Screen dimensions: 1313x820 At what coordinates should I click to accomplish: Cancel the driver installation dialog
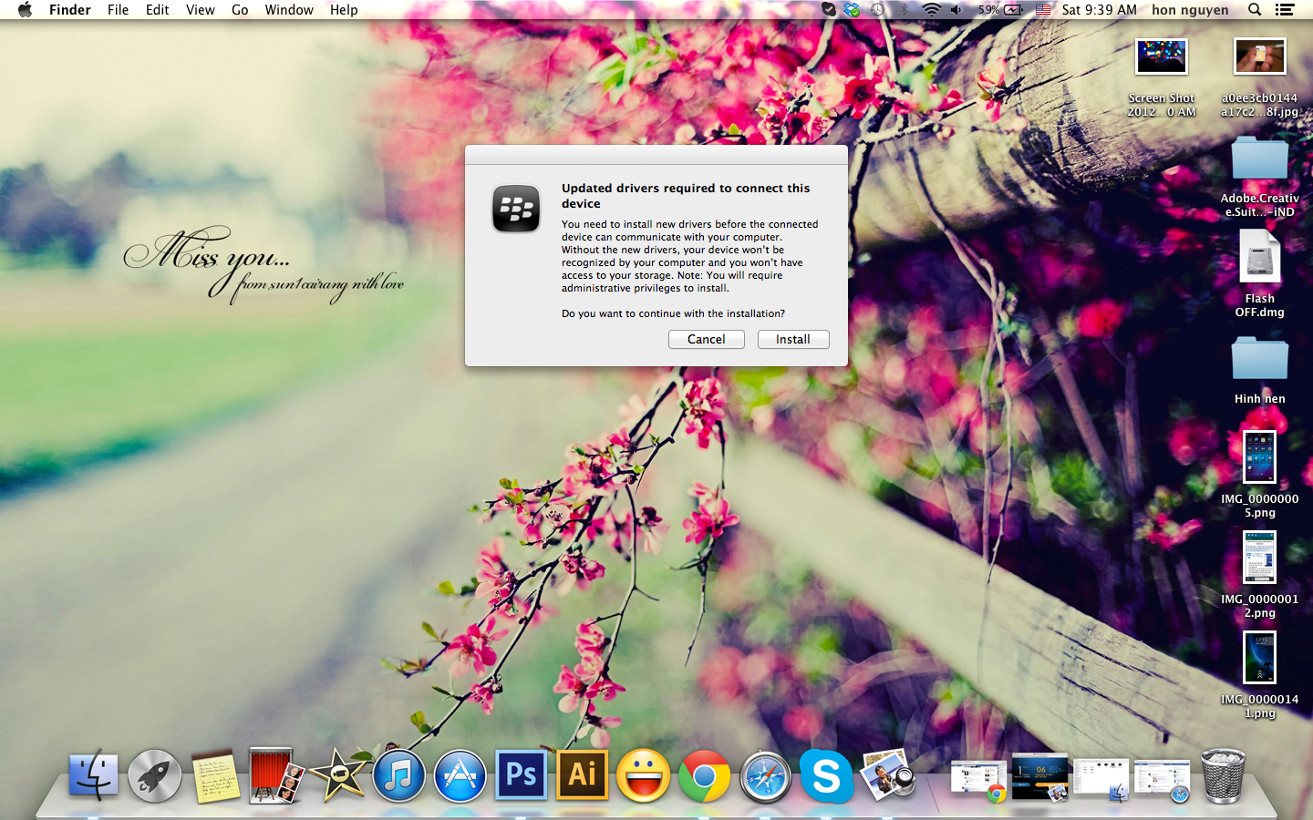coord(707,339)
